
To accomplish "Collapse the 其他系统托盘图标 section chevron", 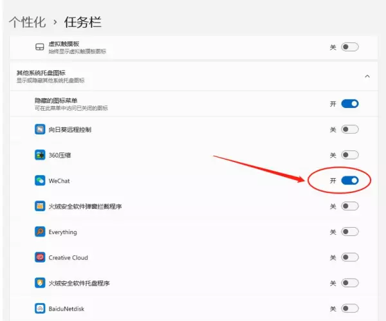I will 367,77.
